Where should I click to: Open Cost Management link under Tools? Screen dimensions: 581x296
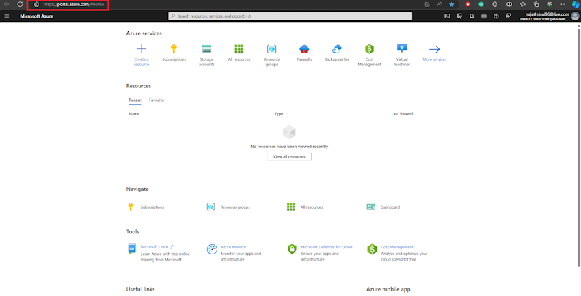397,247
